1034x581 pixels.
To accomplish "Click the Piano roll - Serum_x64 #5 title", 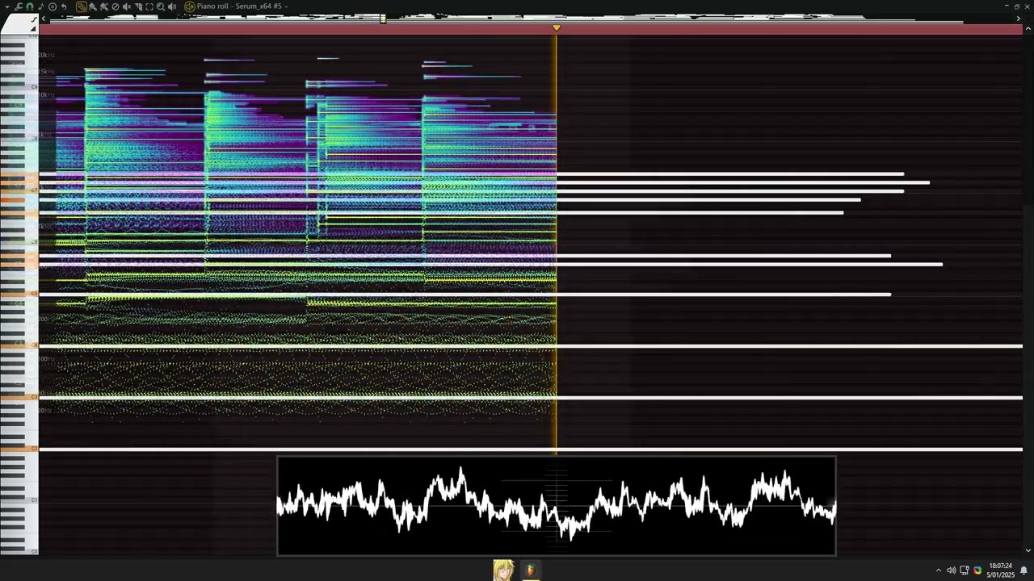I will coord(239,6).
